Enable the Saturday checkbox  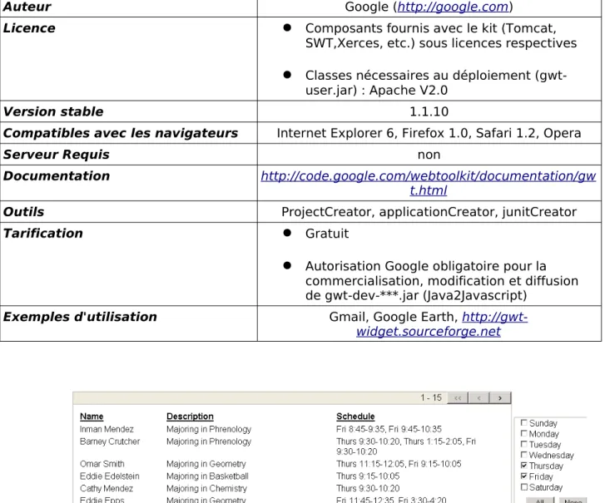click(x=524, y=487)
